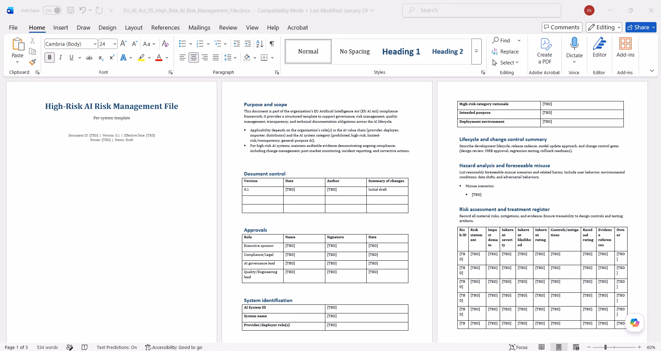
Task: Apply strikethrough formatting
Action: tap(89, 58)
